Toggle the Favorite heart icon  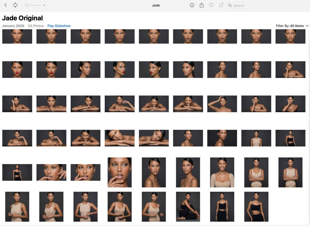(x=211, y=5)
